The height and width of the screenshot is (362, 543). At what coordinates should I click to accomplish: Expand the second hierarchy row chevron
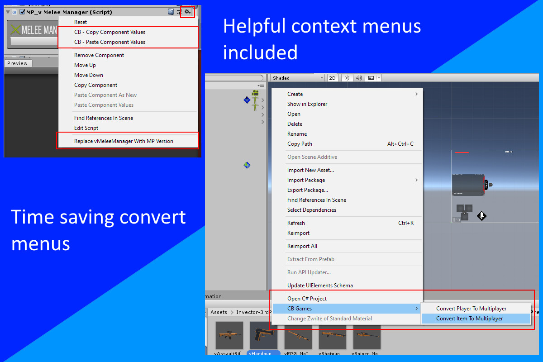pyautogui.click(x=263, y=107)
